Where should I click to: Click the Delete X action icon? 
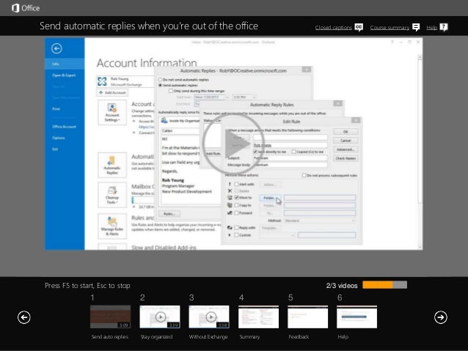click(230, 191)
